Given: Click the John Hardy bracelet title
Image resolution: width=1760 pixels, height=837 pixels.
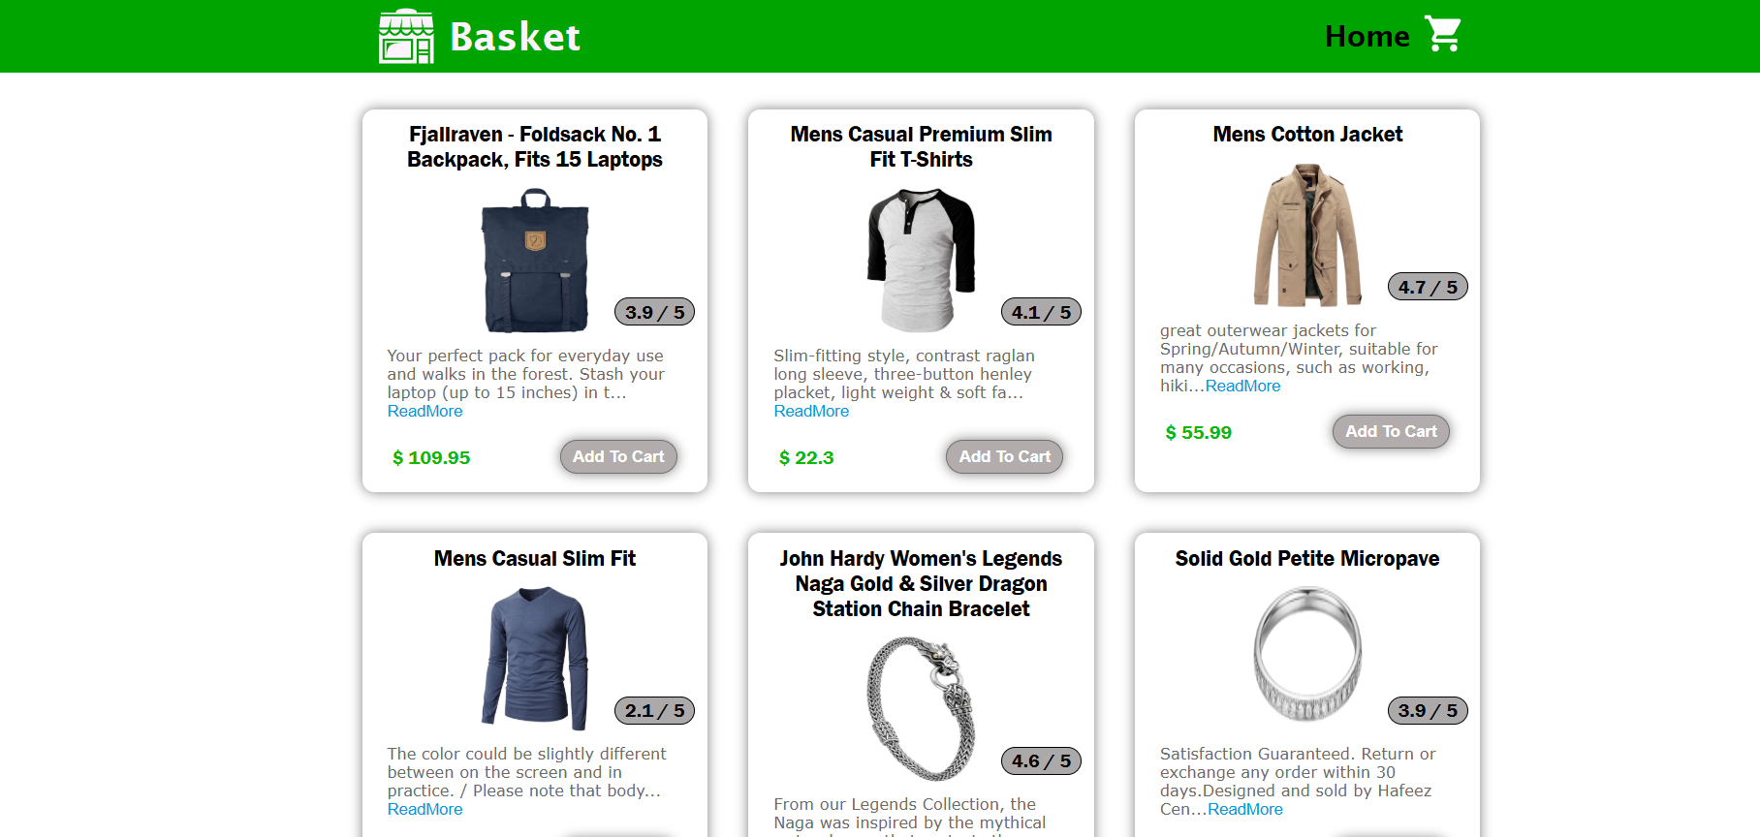Looking at the screenshot, I should [x=921, y=583].
